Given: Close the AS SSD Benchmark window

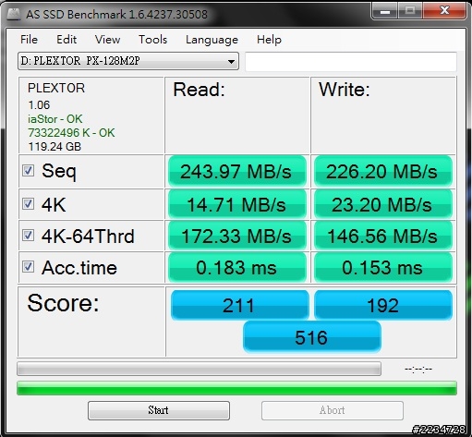Looking at the screenshot, I should tap(444, 11).
